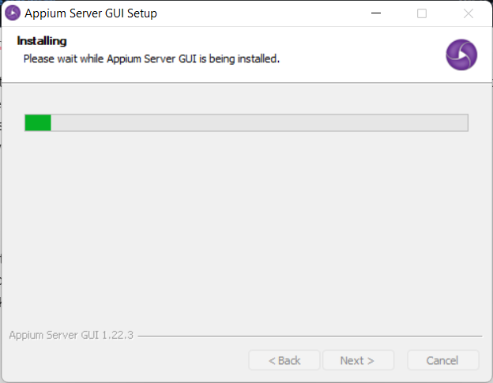Click the Installing heading text
The image size is (493, 383).
42,41
